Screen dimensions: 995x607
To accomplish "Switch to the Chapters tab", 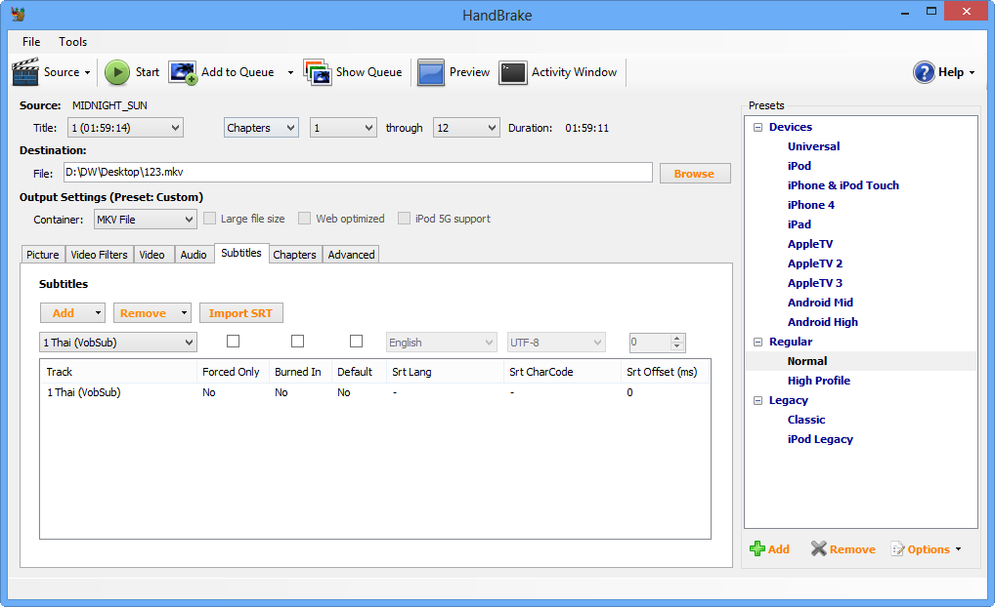I will point(294,254).
